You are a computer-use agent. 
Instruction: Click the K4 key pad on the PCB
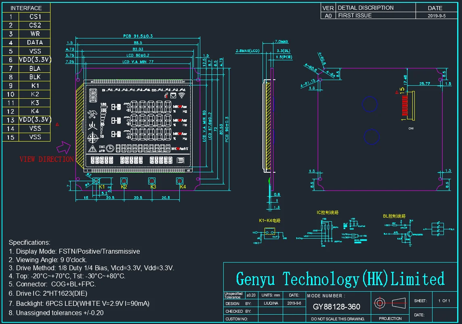(179, 180)
